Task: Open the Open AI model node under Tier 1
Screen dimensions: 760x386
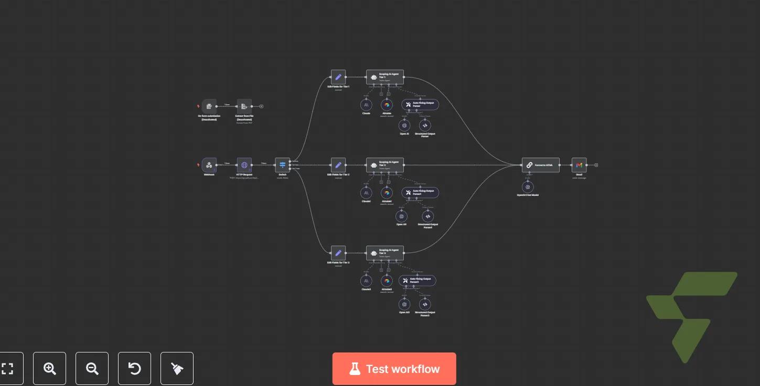Action: pos(404,126)
